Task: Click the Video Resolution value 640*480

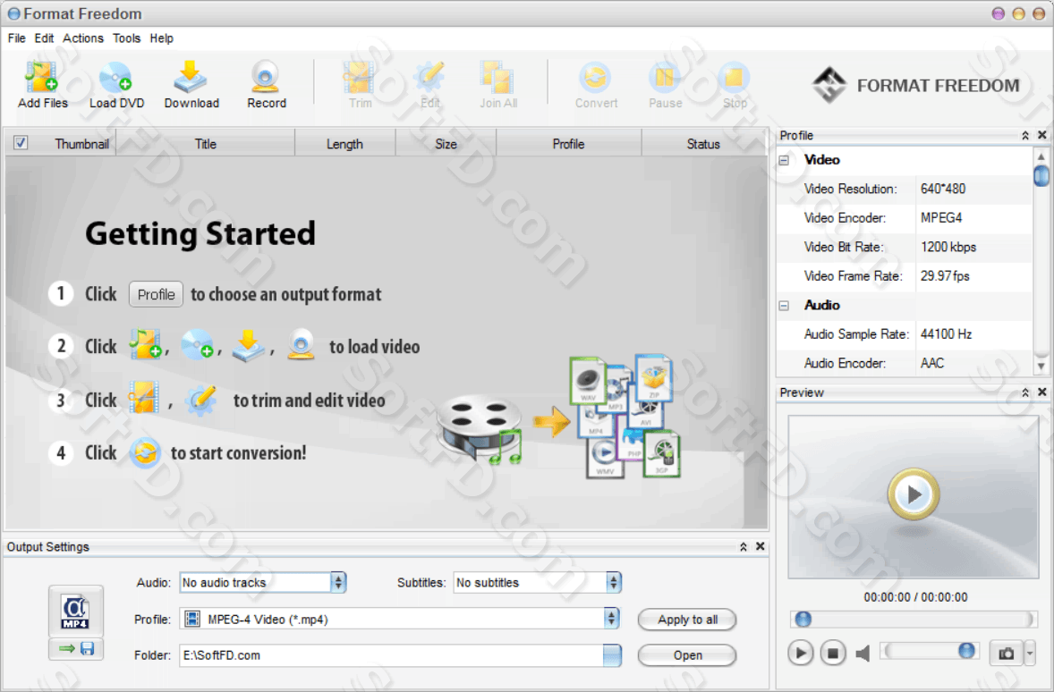Action: coord(943,189)
